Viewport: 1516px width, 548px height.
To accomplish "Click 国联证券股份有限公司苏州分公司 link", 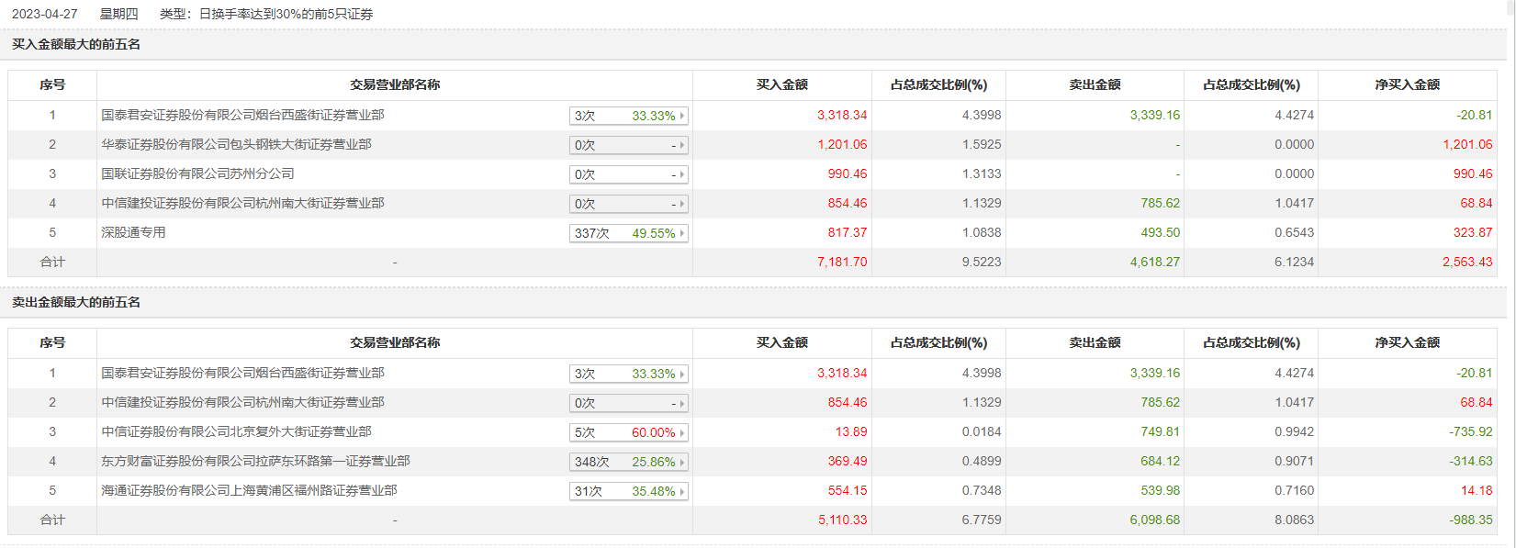I will point(197,173).
